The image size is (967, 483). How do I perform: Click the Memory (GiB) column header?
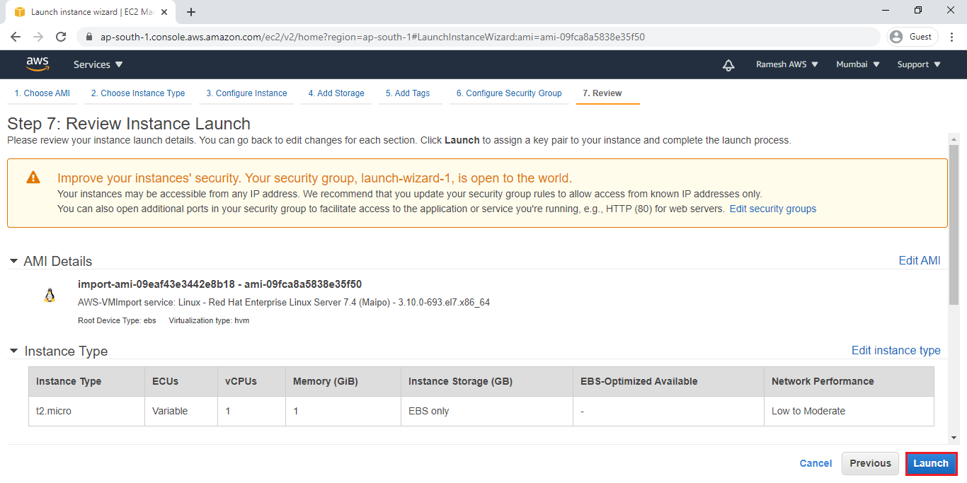pos(343,382)
